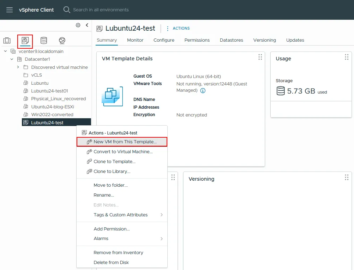Click the search magnifier icon

point(67,10)
